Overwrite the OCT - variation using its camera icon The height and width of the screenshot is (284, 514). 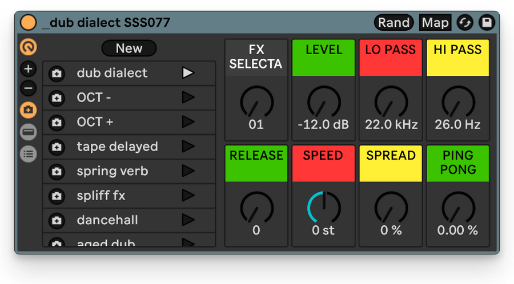[x=57, y=98]
